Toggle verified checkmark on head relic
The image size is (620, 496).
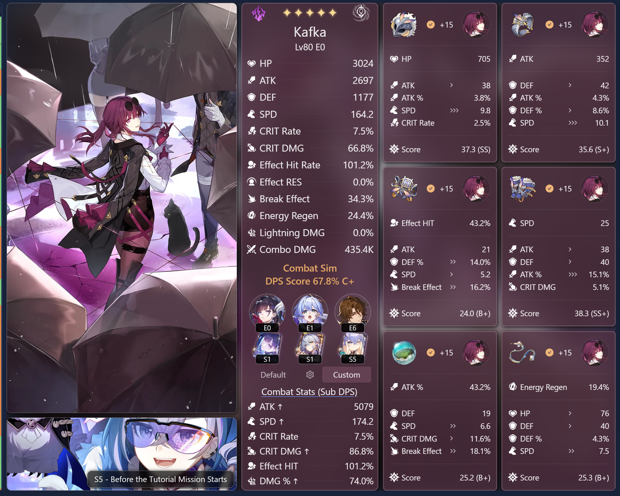click(431, 25)
